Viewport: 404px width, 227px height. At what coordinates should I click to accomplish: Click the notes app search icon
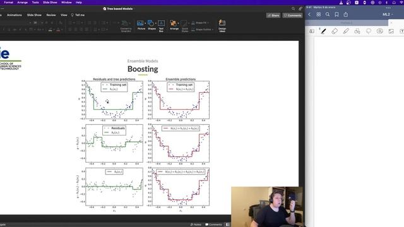click(x=328, y=15)
